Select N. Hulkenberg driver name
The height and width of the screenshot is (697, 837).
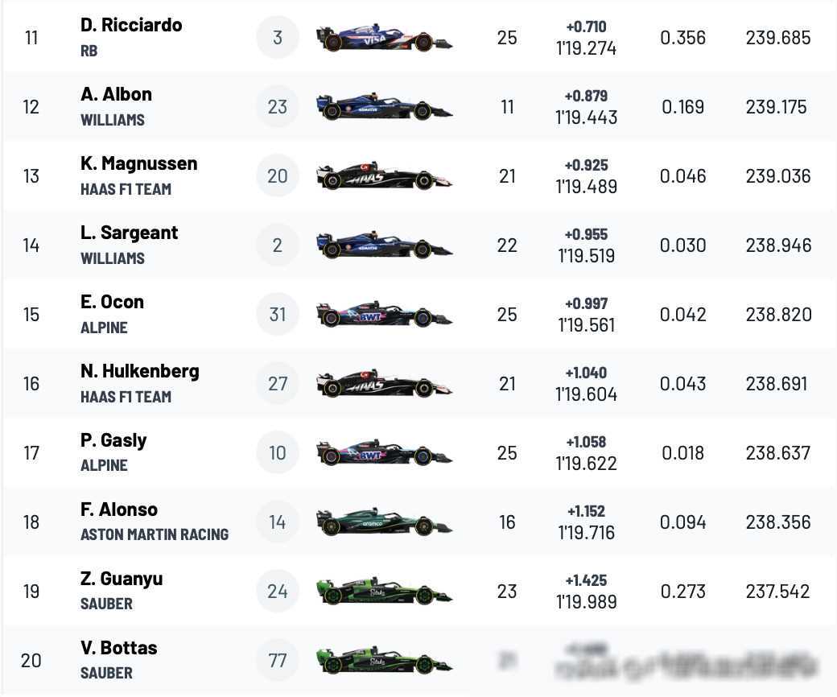point(139,371)
